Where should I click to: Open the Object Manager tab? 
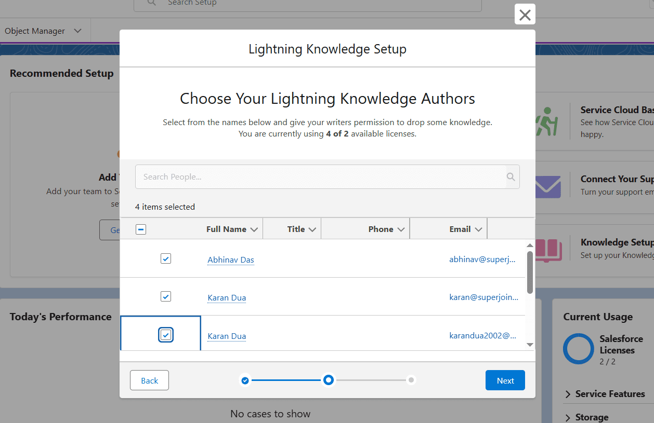[35, 31]
